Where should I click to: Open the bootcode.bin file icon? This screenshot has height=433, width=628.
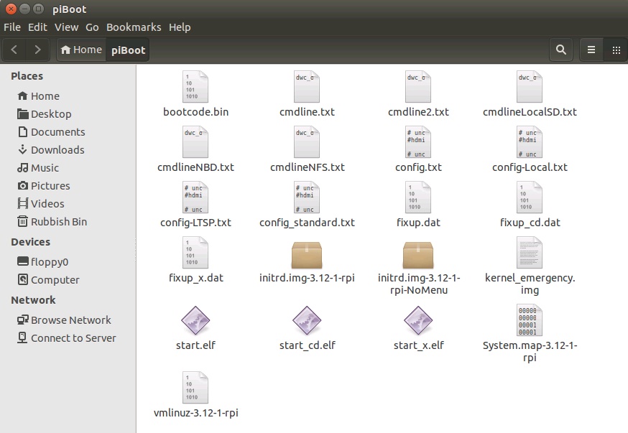195,86
